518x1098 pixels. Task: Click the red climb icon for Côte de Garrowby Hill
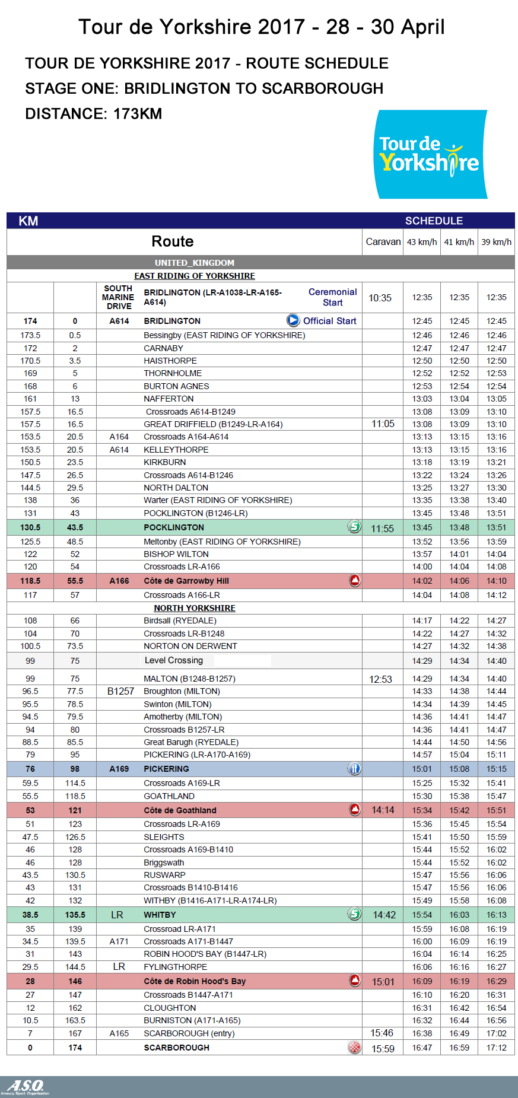355,581
